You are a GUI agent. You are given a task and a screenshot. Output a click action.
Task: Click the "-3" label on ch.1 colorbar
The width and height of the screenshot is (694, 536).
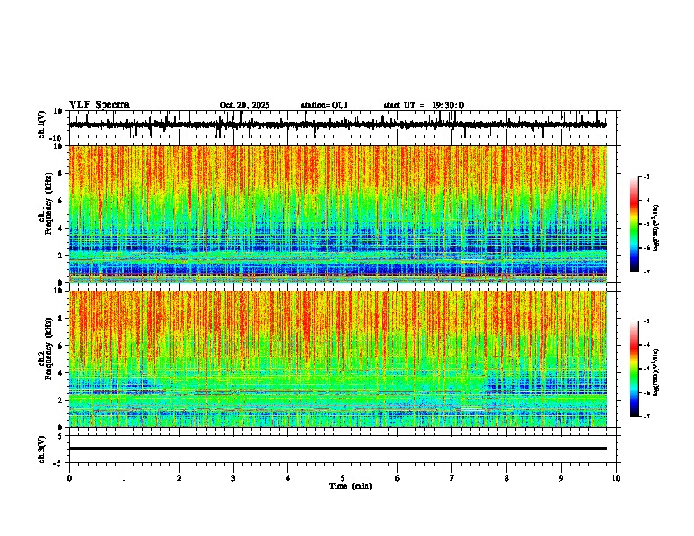pyautogui.click(x=647, y=177)
